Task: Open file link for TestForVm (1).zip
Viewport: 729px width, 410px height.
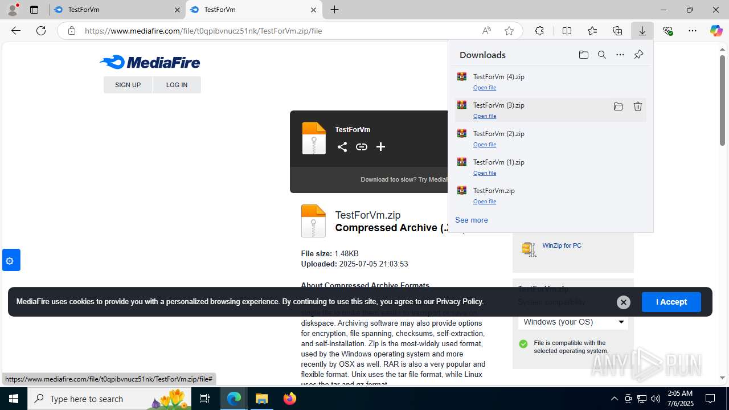Action: pos(485,173)
